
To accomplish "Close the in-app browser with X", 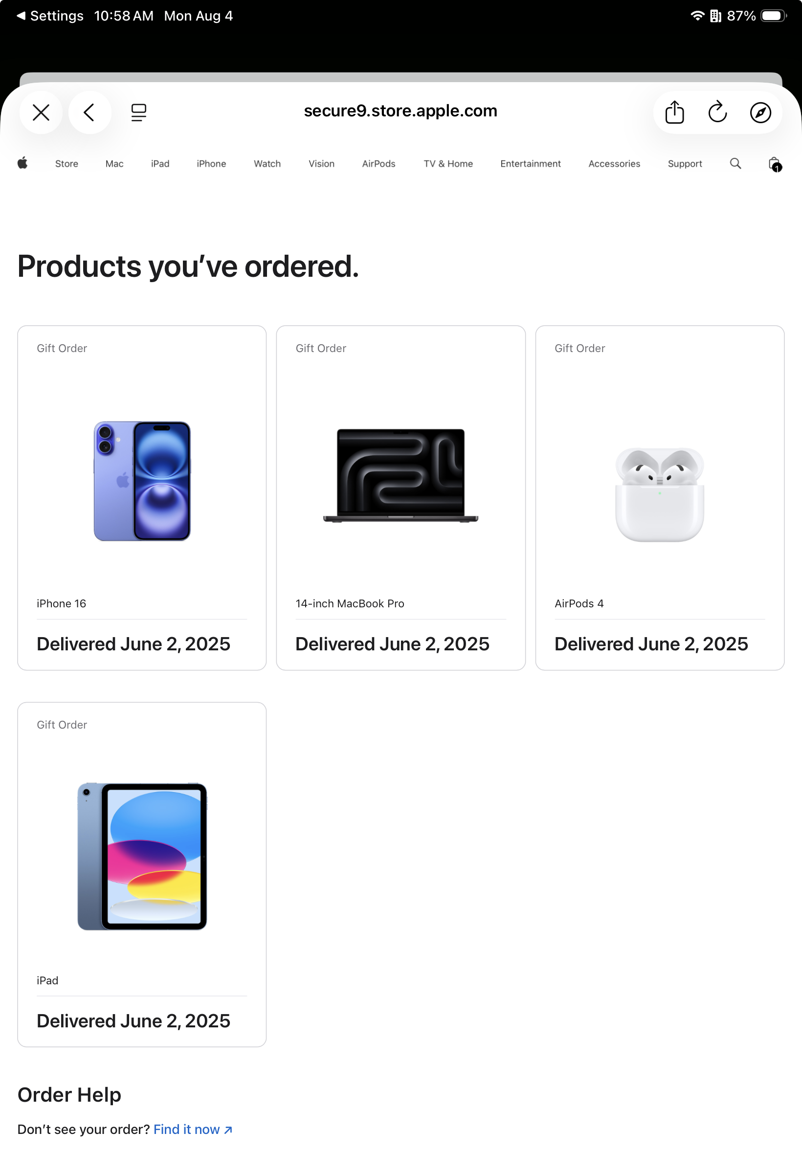I will 41,112.
